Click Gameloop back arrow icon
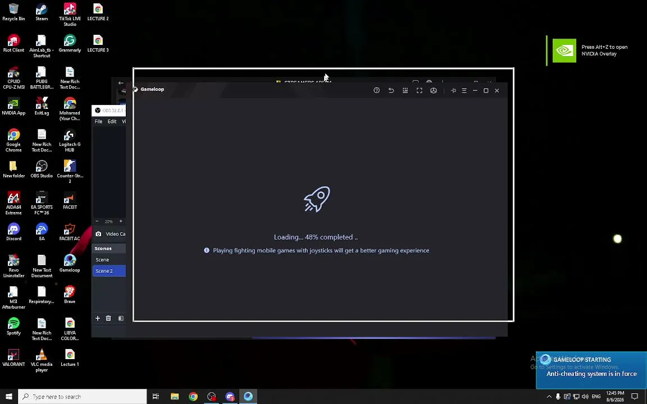Screen dimensions: 647x404 [x=391, y=90]
